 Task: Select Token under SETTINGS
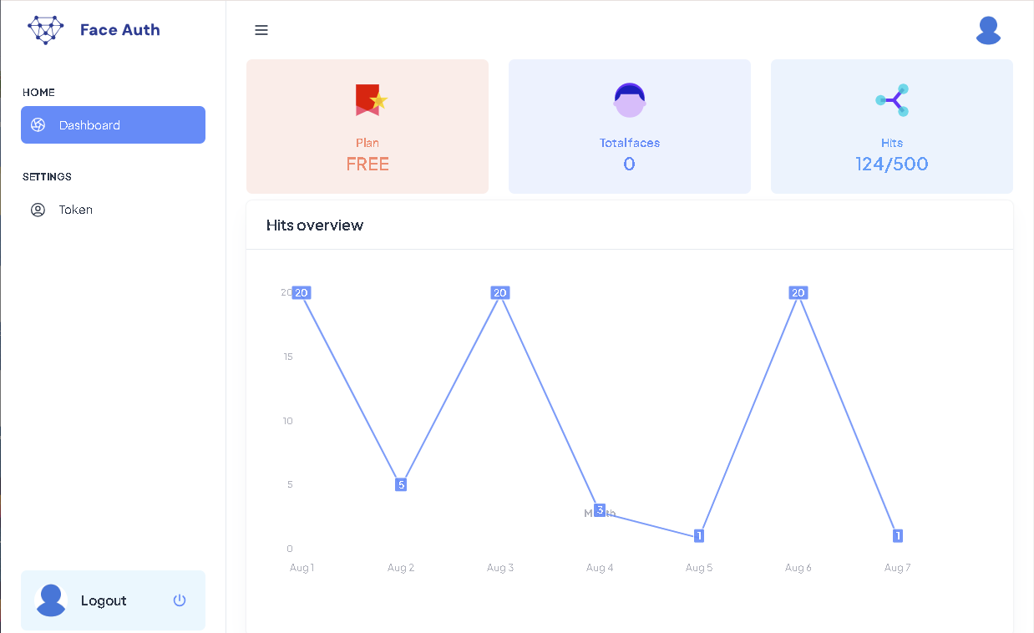pyautogui.click(x=74, y=210)
